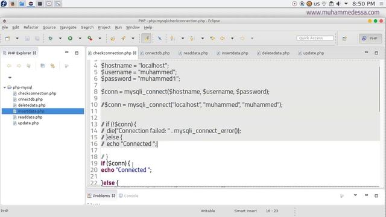Click the External Tools run icon

pyautogui.click(x=90, y=39)
